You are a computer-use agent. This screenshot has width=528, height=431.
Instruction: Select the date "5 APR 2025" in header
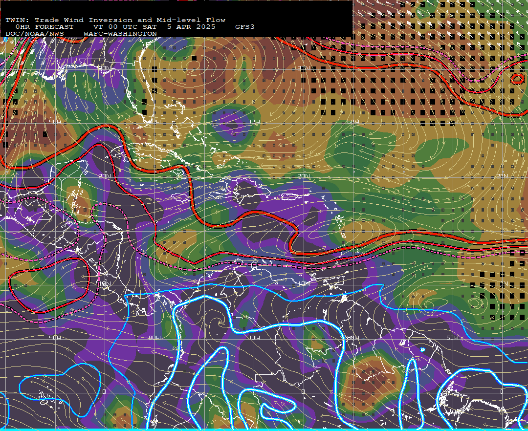coord(191,27)
